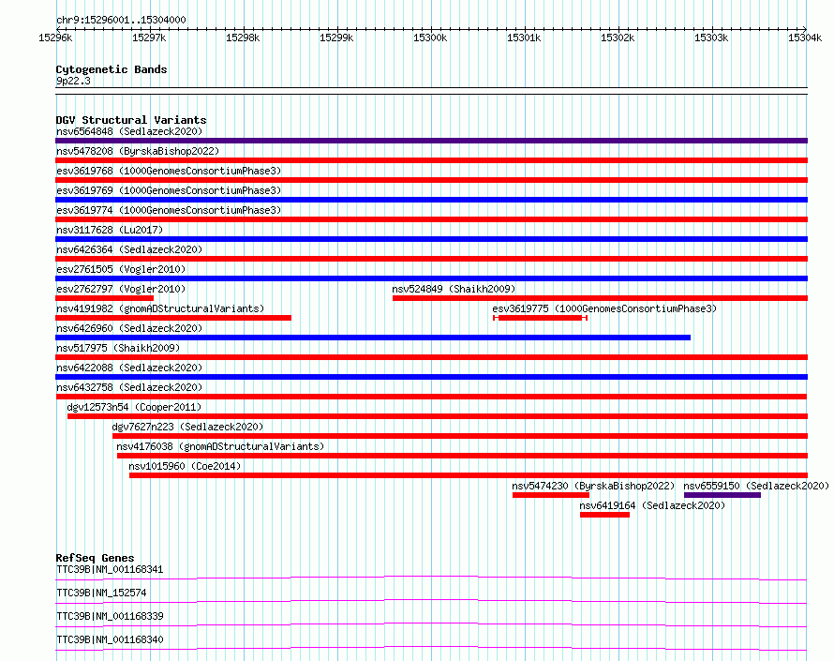Click the 15296k ruler label

pos(55,38)
